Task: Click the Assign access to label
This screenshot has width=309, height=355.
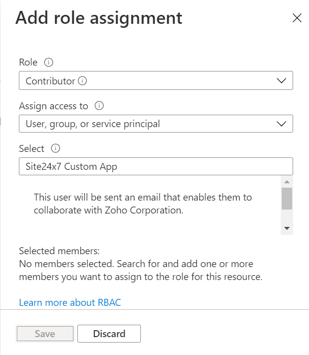Action: coord(54,106)
